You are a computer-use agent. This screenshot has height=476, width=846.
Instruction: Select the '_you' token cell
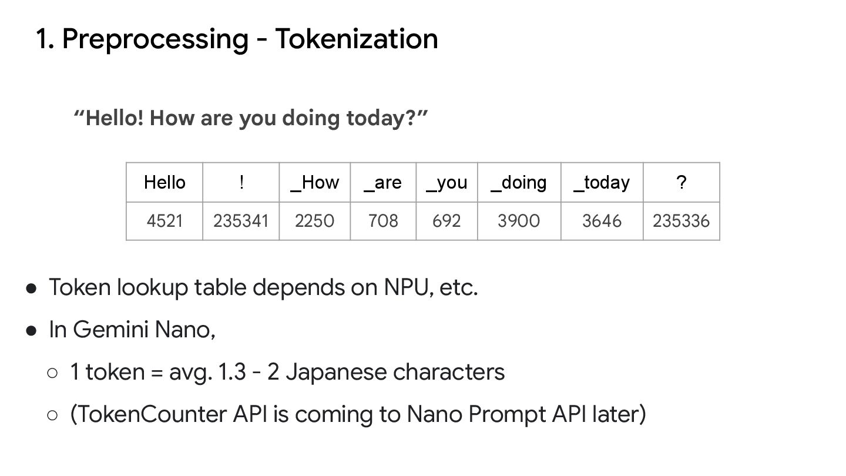(446, 183)
